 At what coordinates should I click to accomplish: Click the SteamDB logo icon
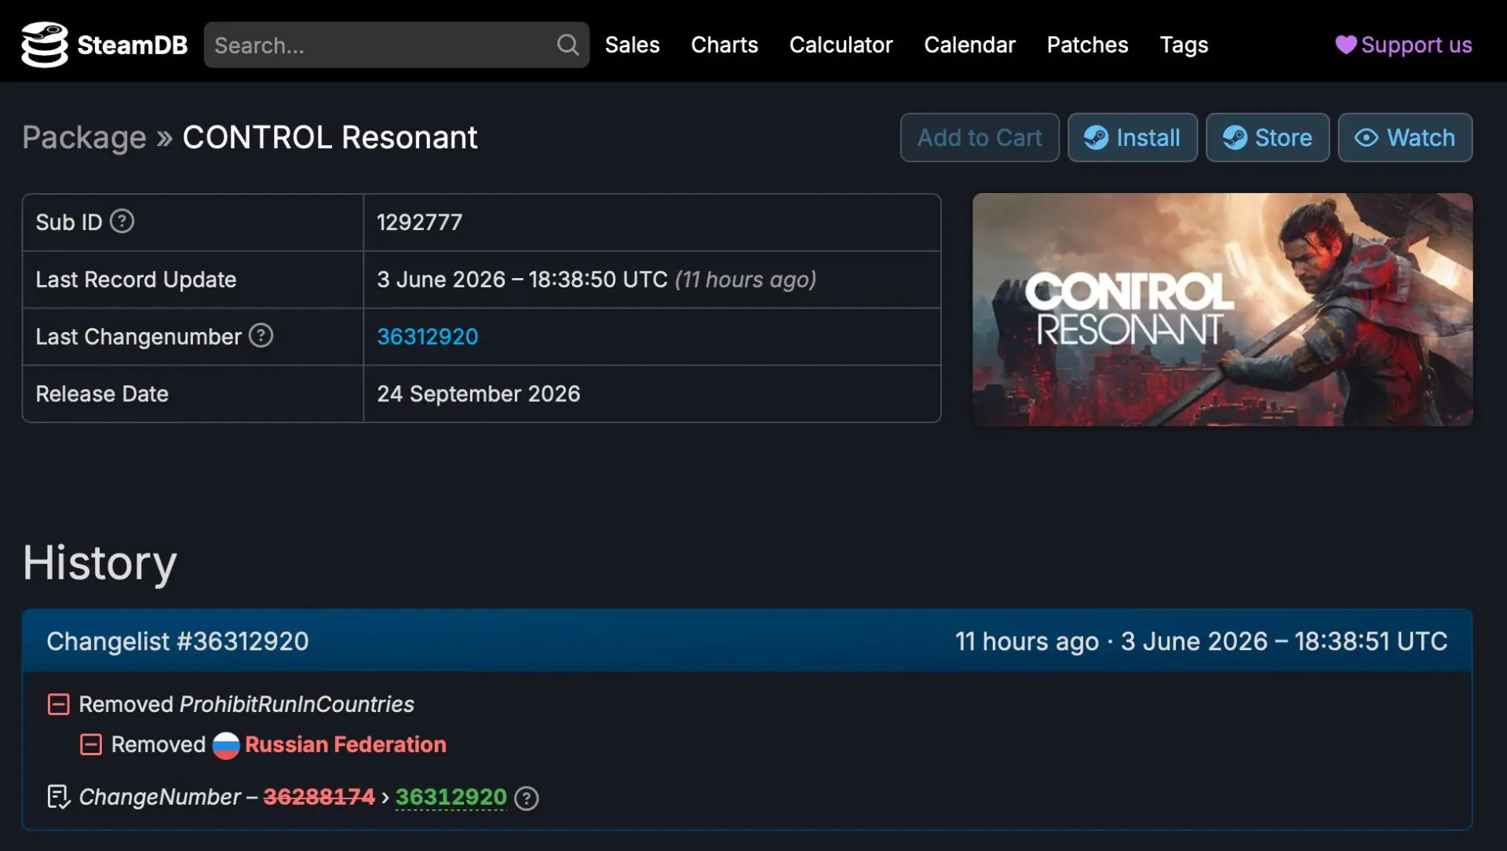point(45,45)
